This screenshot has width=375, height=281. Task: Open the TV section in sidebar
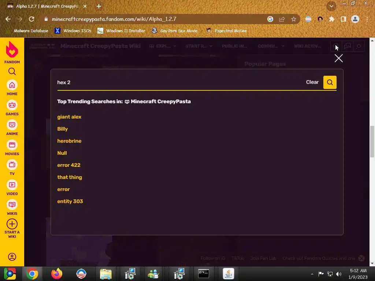click(x=12, y=168)
